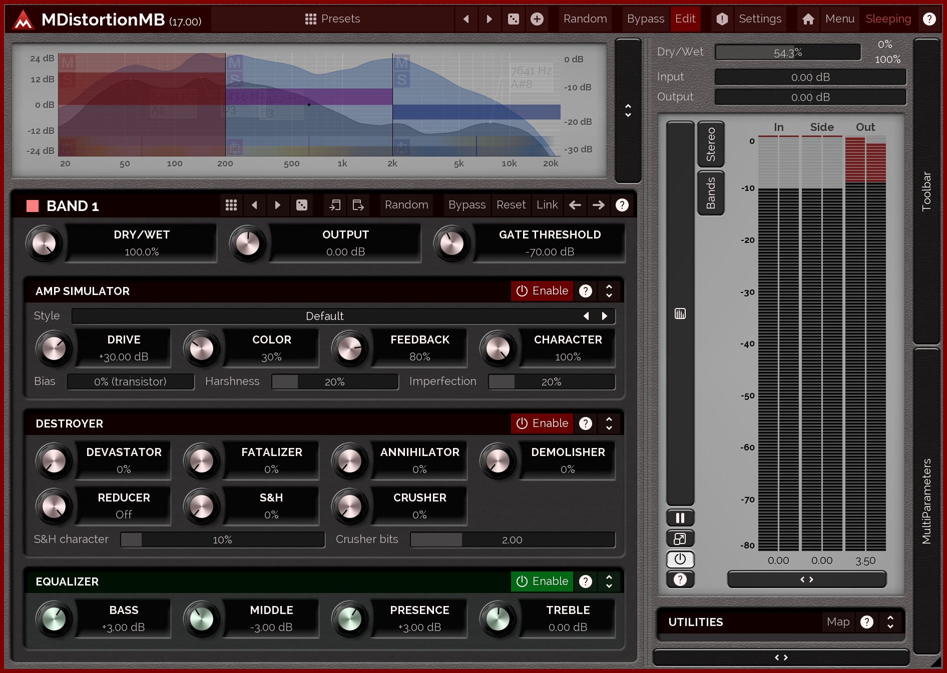Click the add preset plus icon

[x=537, y=19]
